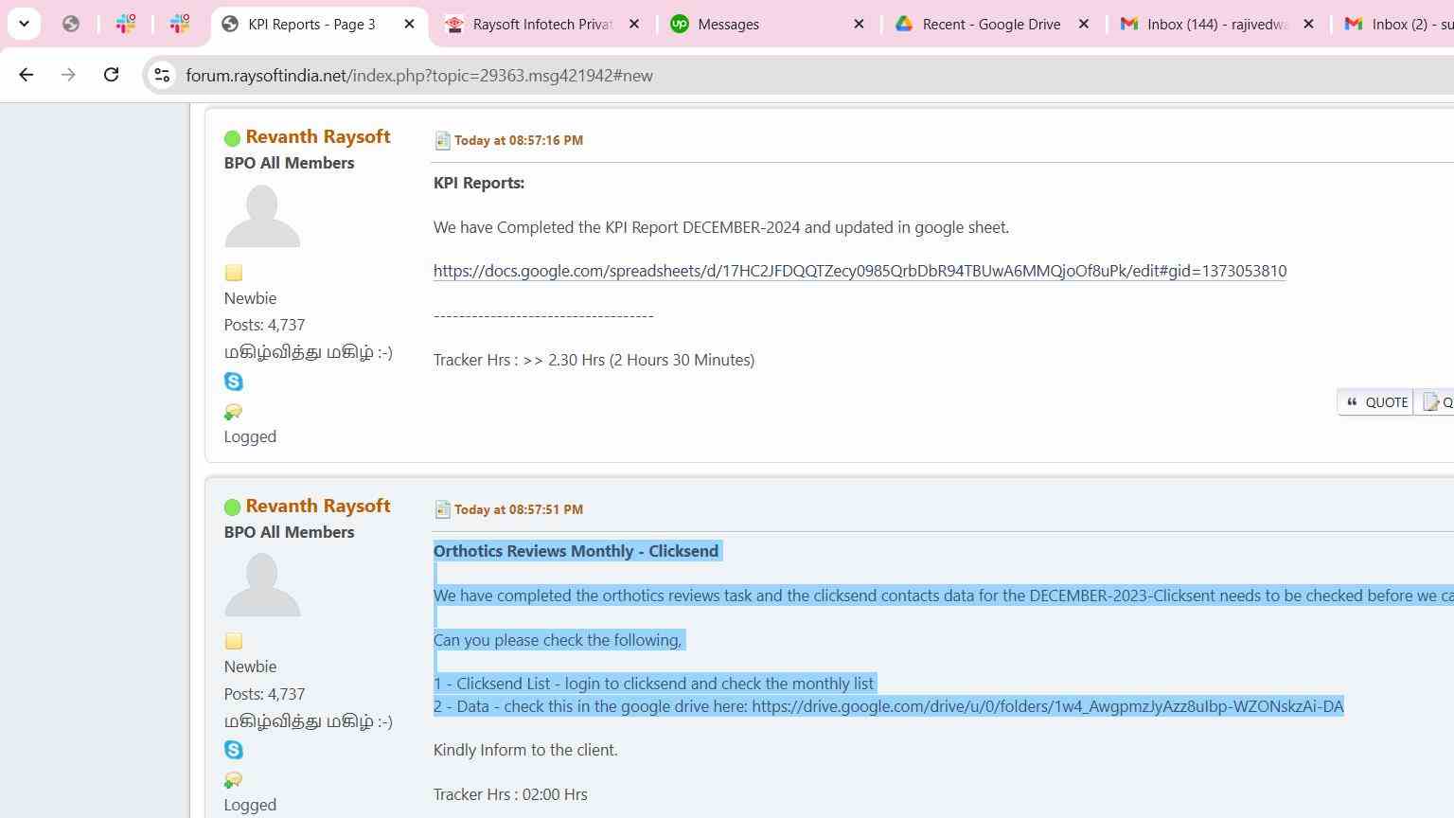Quote the KPI Reports post
This screenshot has height=818, width=1454.
pos(1376,402)
